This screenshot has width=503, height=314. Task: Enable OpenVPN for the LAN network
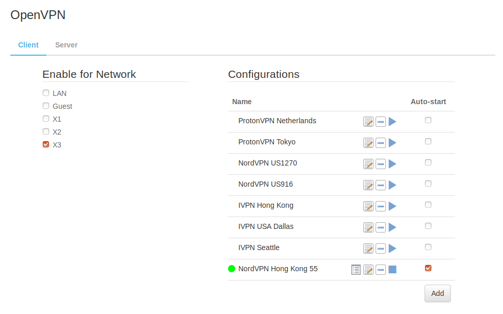46,93
